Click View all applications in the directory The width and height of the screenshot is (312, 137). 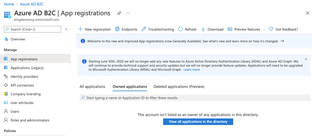pyautogui.click(x=198, y=121)
